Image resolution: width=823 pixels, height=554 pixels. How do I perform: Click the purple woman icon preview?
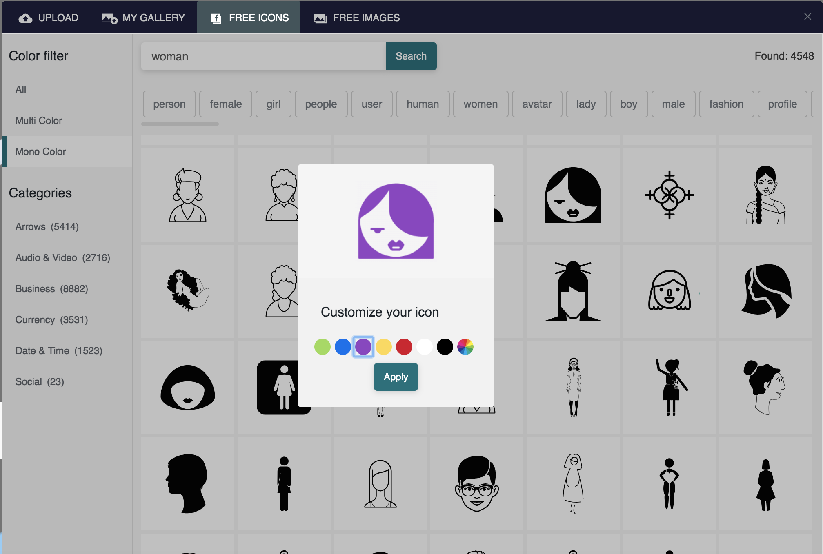coord(396,221)
